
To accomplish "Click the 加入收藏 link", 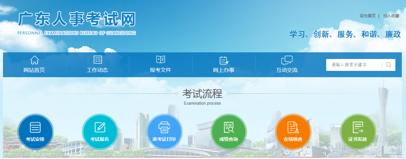I will (x=391, y=16).
